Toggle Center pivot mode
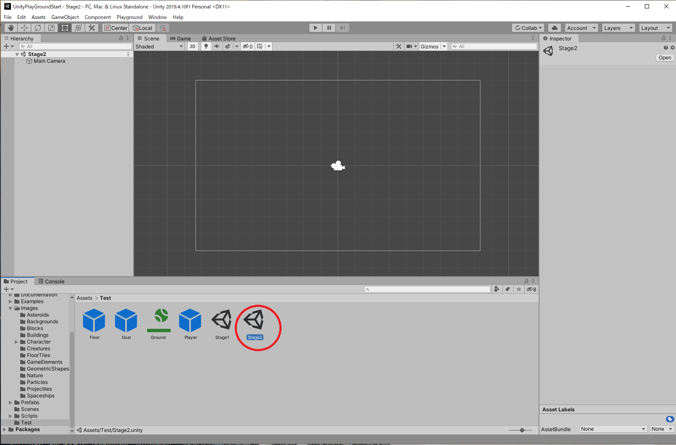676x445 pixels. pos(116,28)
